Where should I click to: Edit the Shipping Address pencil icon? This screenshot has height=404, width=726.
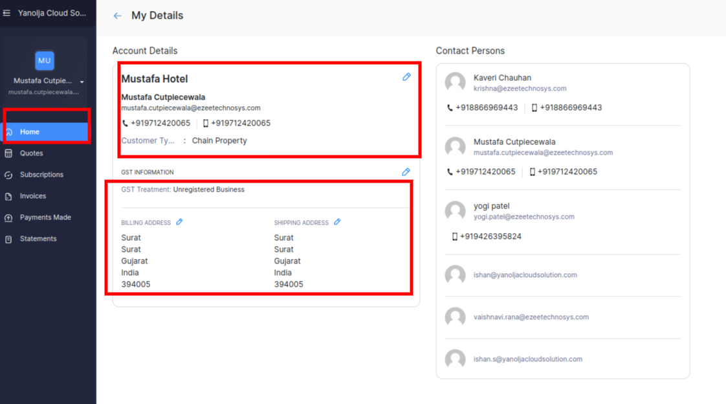pos(337,222)
